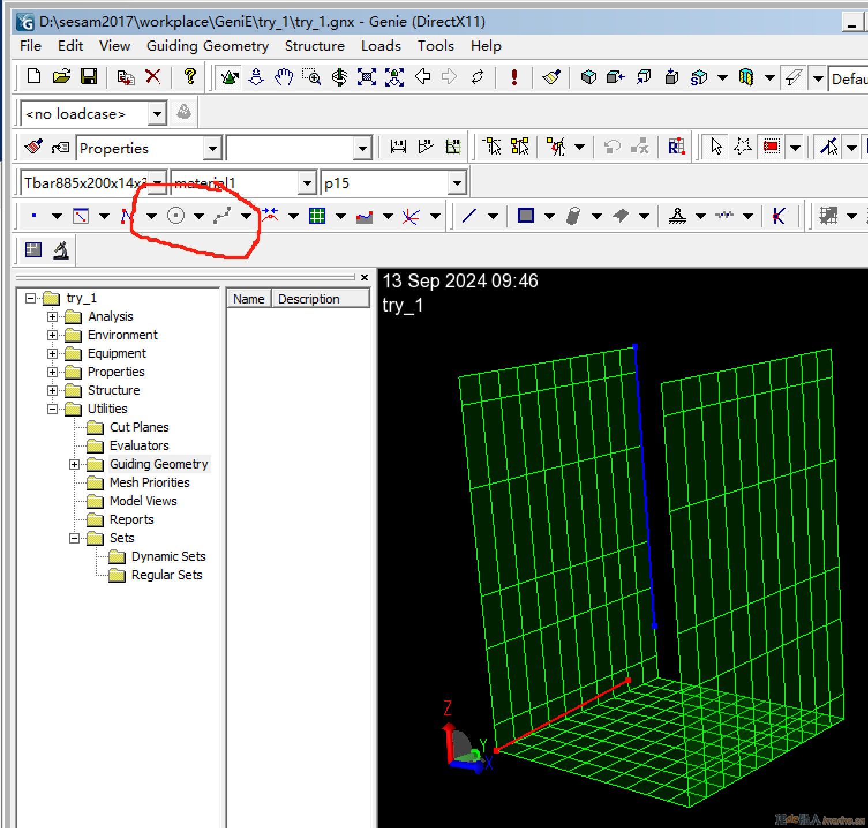Select the Dynamic Sets folder
The height and width of the screenshot is (828, 868).
168,556
